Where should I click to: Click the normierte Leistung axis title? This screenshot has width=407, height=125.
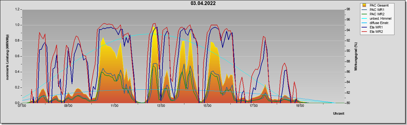tap(8, 56)
